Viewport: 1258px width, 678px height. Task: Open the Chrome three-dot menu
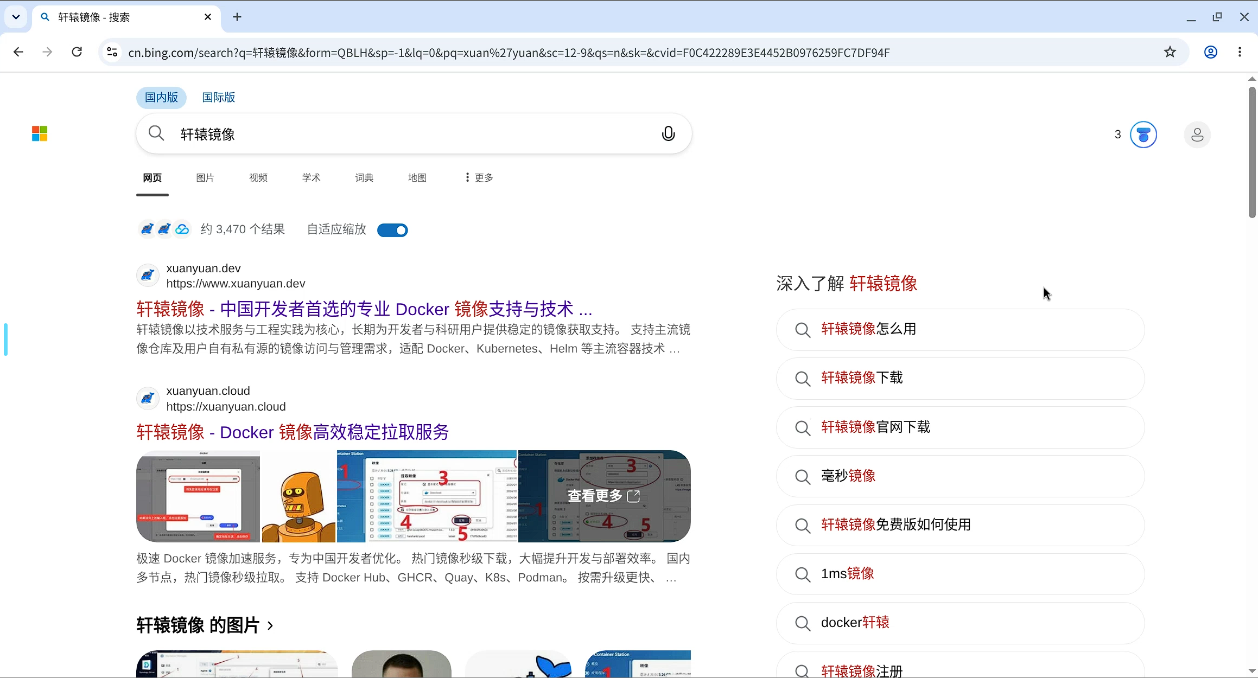1240,52
